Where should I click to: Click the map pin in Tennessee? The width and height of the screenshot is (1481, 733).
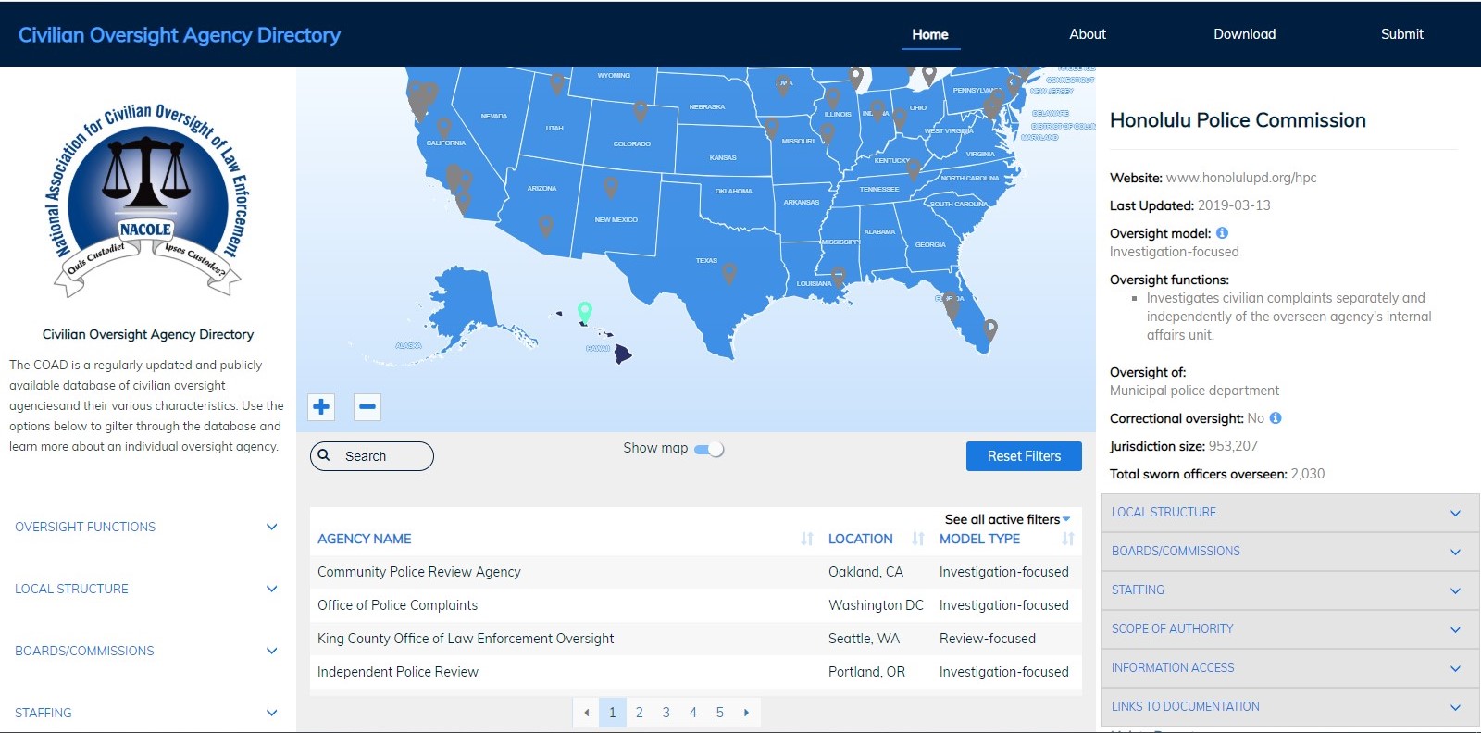914,169
